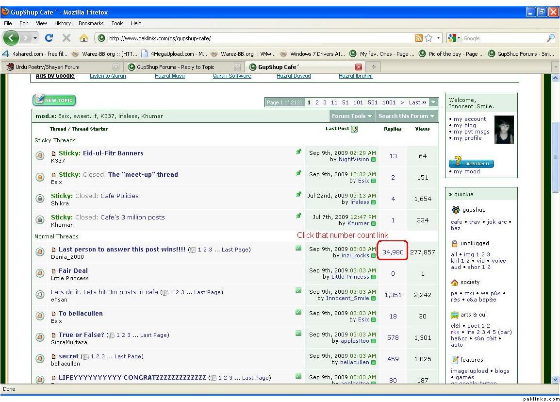
Task: Click the search magnifier icon
Action: [551, 38]
